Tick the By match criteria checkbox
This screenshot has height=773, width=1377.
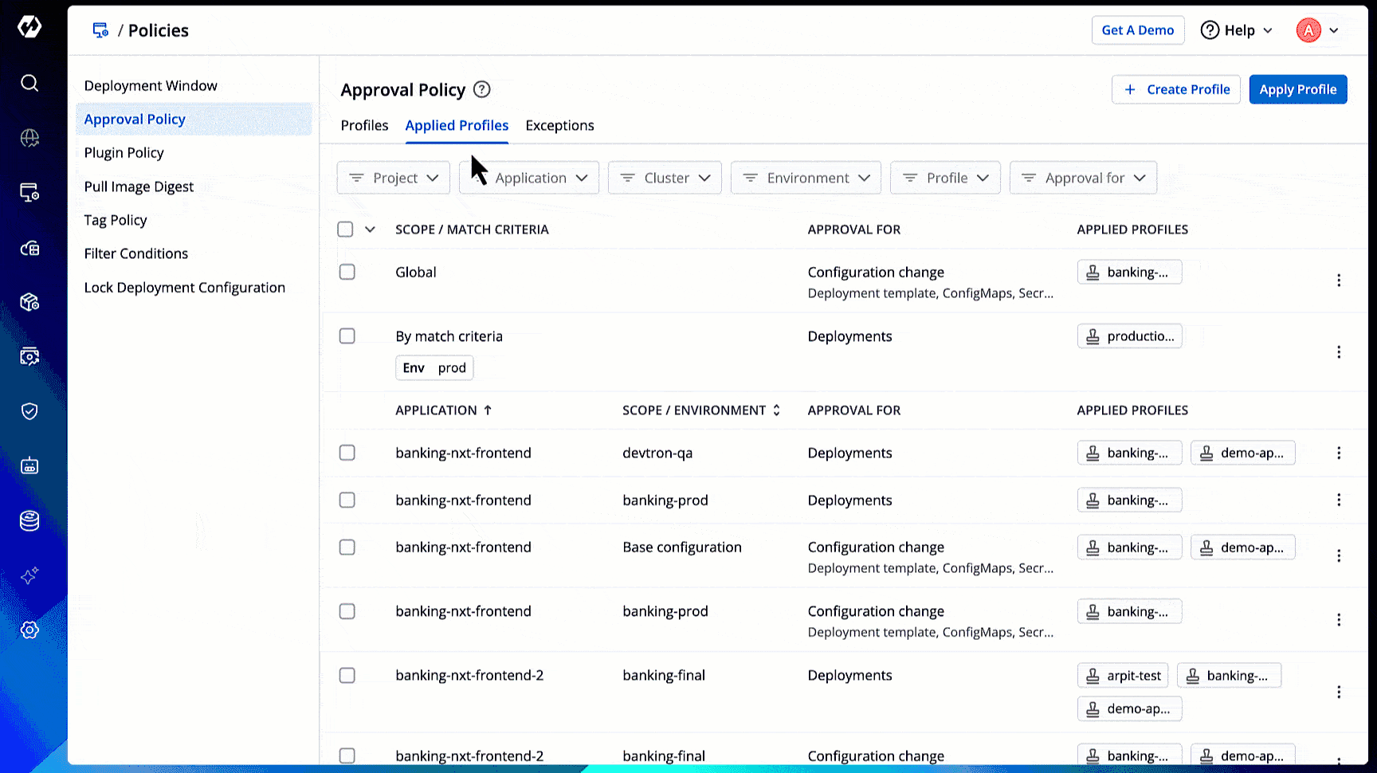347,335
